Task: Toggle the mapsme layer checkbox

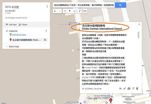Action: click(7, 31)
